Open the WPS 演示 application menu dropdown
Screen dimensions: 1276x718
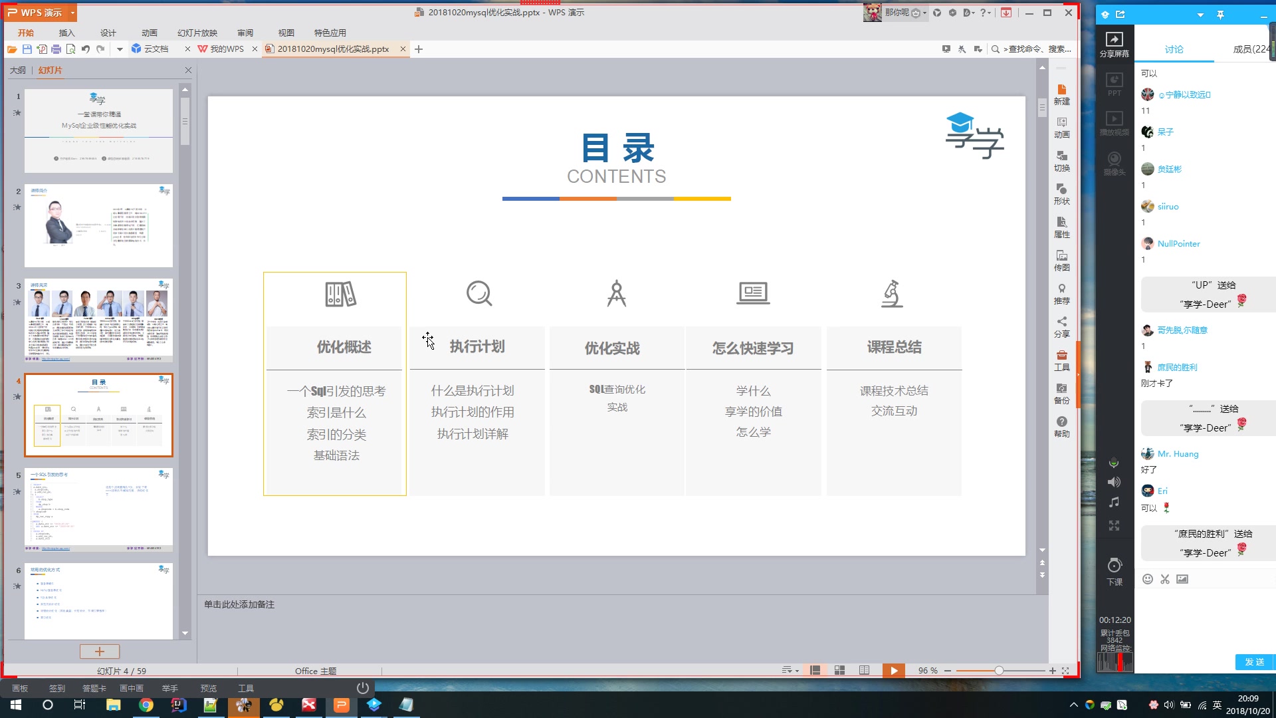pos(72,13)
